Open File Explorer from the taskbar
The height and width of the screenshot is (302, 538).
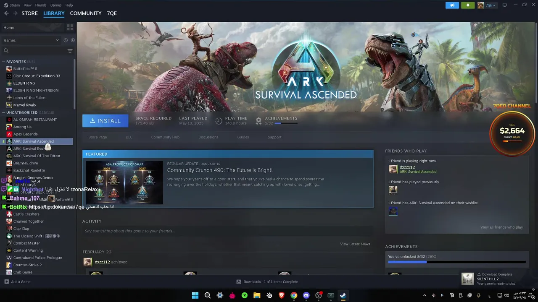(x=257, y=295)
